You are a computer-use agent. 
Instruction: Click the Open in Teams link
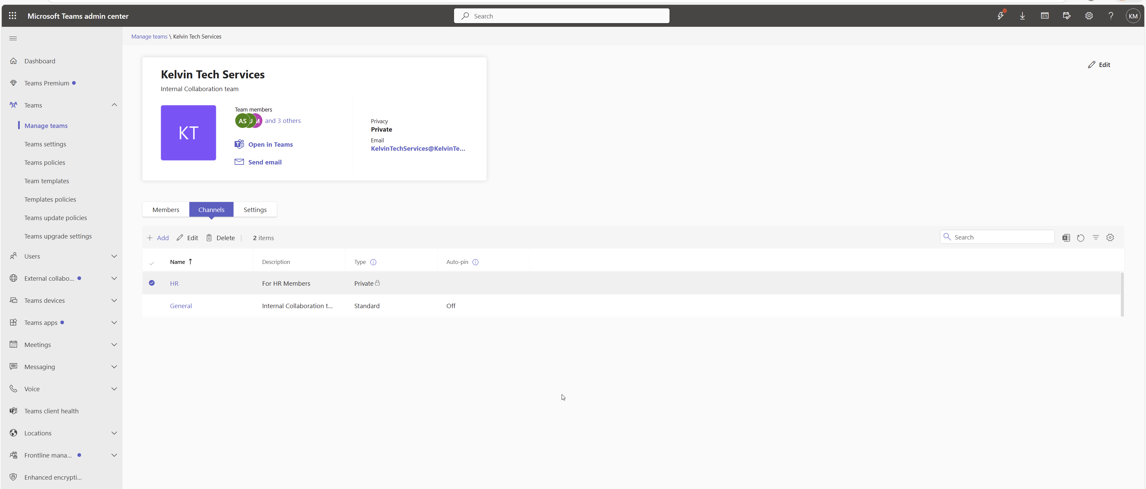(x=270, y=144)
